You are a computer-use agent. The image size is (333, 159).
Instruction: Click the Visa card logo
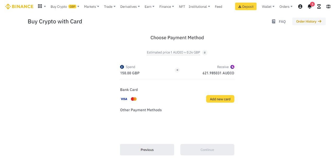click(x=124, y=99)
